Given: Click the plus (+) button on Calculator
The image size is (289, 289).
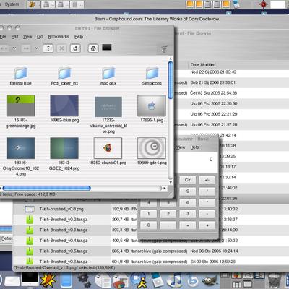Looking at the screenshot, I should [x=207, y=225].
